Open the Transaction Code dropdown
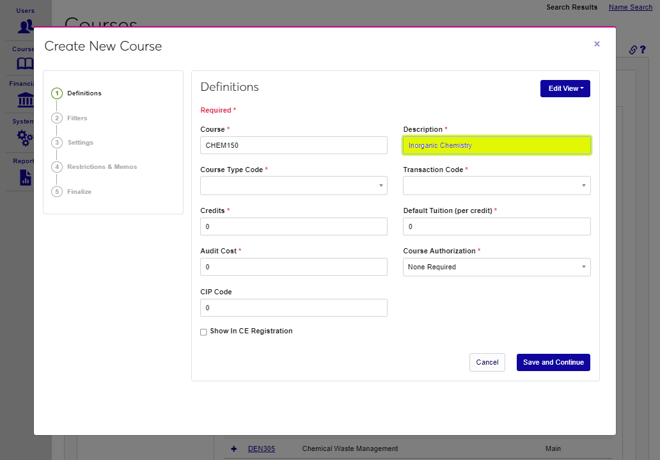Image resolution: width=660 pixels, height=460 pixels. (496, 186)
